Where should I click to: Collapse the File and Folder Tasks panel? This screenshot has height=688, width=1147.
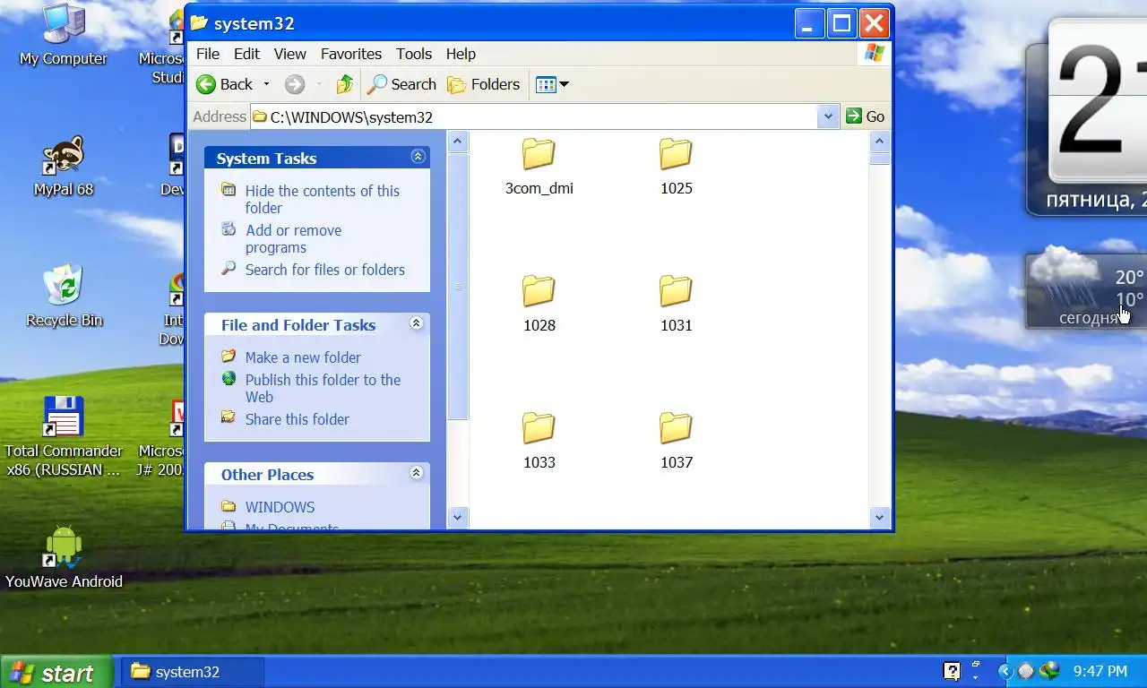(x=417, y=323)
